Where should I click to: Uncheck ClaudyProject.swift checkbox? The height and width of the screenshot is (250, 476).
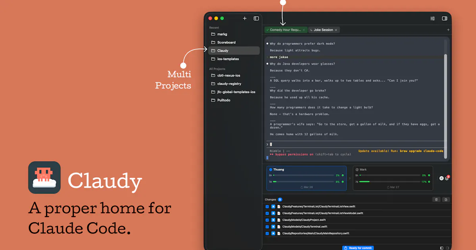[x=267, y=220]
